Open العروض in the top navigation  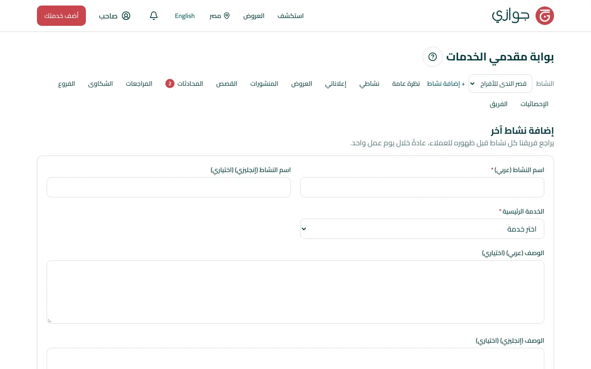point(254,16)
